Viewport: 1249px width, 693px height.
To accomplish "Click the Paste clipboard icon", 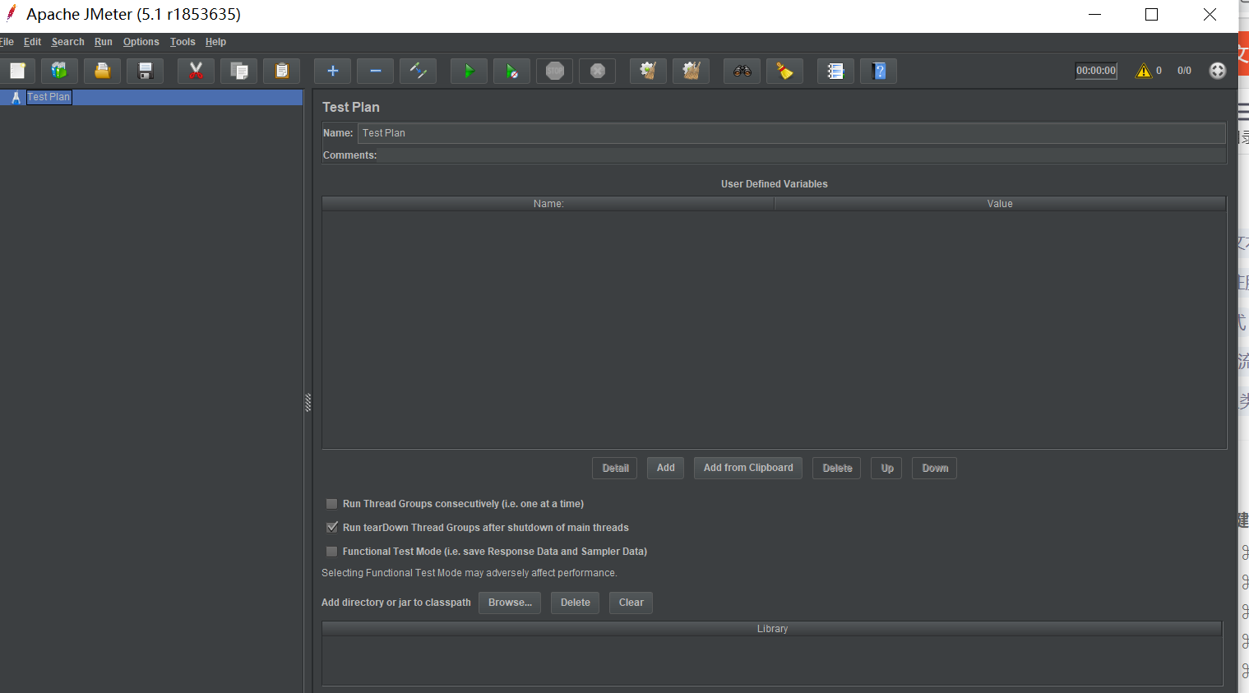I will (x=281, y=71).
